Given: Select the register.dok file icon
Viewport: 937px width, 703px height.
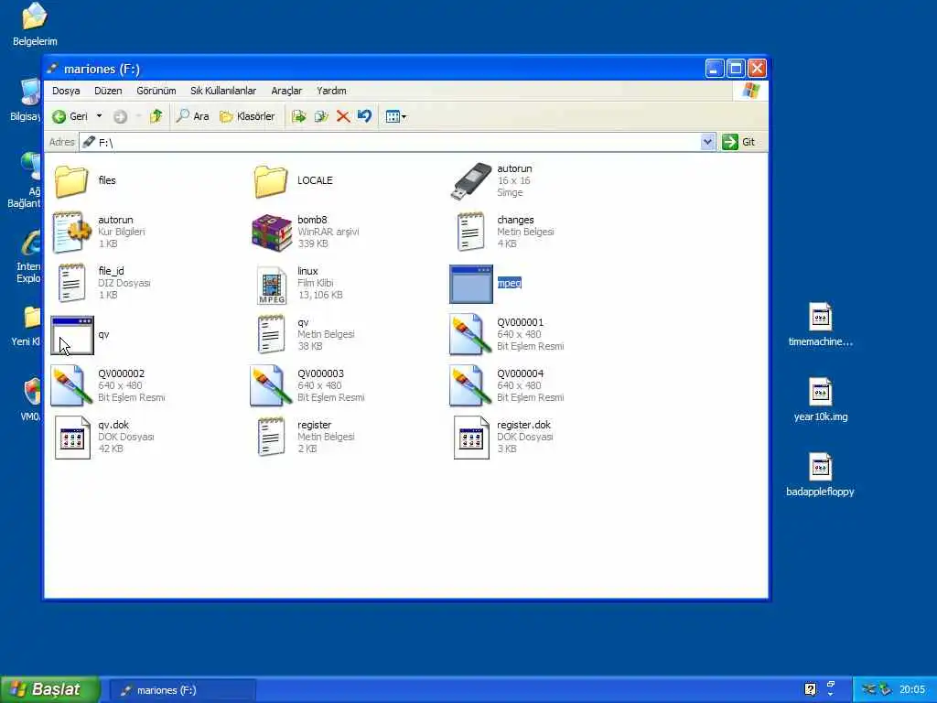Looking at the screenshot, I should pos(471,438).
